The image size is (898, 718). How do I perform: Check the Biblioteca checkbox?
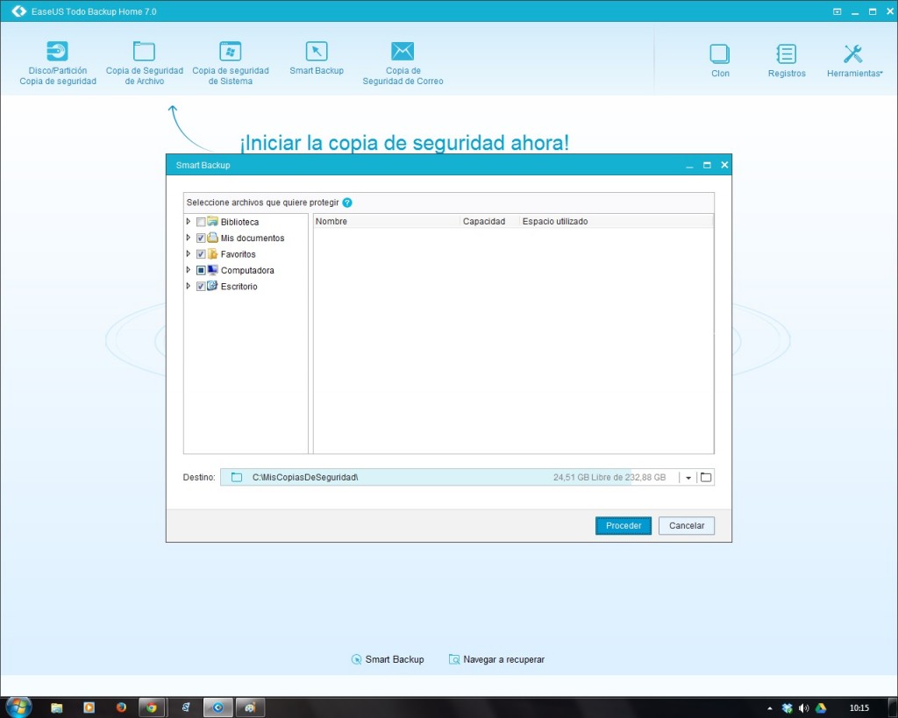click(x=201, y=223)
